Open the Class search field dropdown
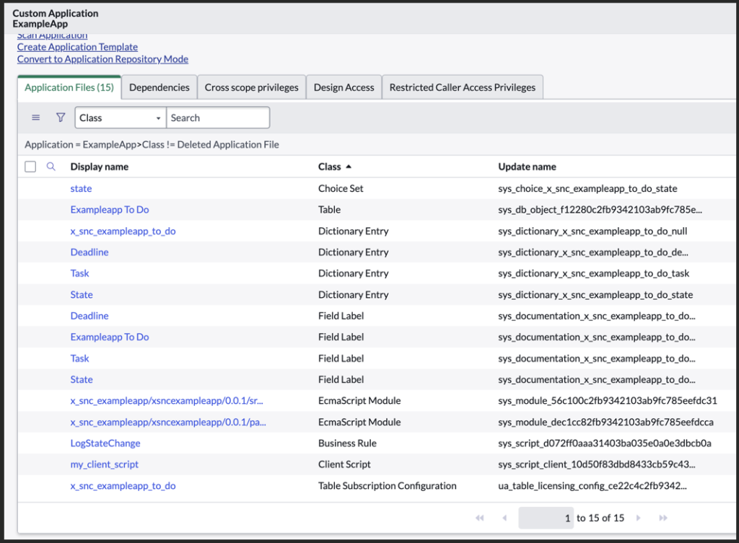This screenshot has height=543, width=739. (x=121, y=118)
